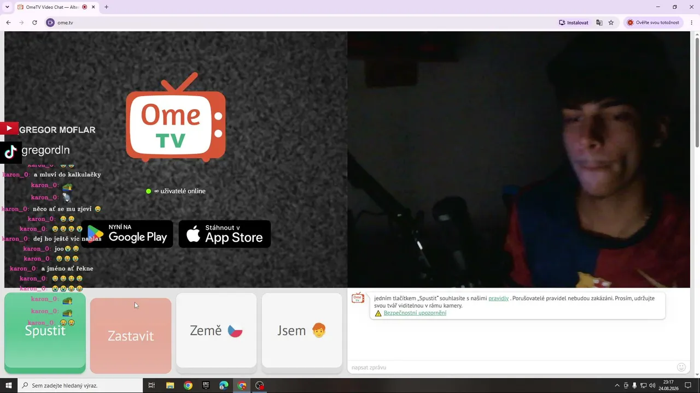Open a new tab with the plus button

106,7
